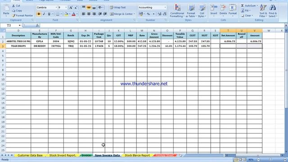The height and width of the screenshot is (162, 288).
Task: Decrease the cell indent
Action: (100, 14)
